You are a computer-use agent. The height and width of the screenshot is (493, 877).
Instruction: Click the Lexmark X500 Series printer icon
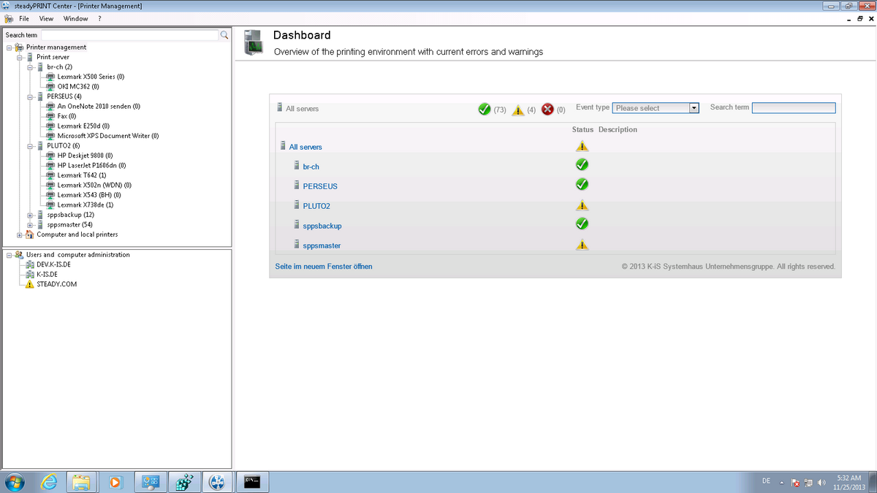50,77
